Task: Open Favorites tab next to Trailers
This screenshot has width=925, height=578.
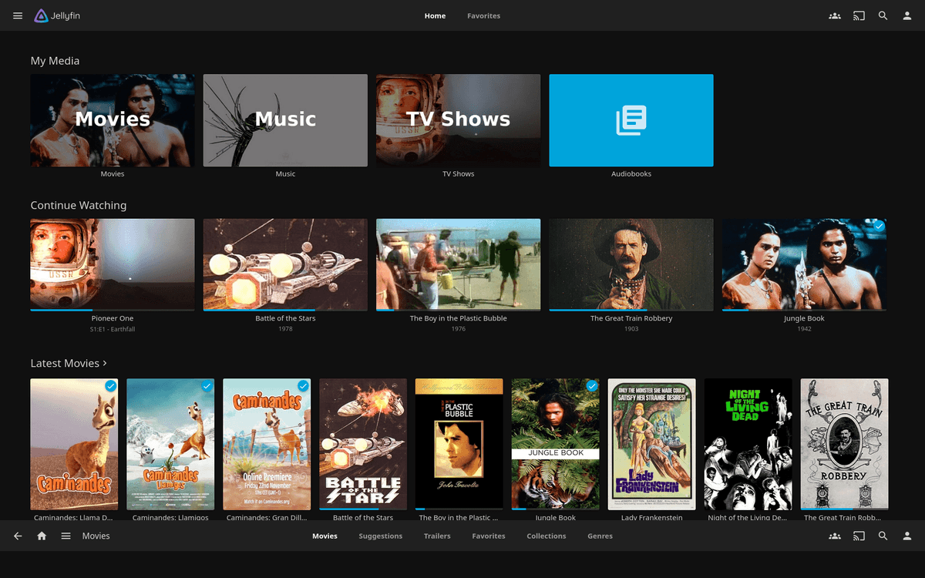Action: (x=489, y=536)
